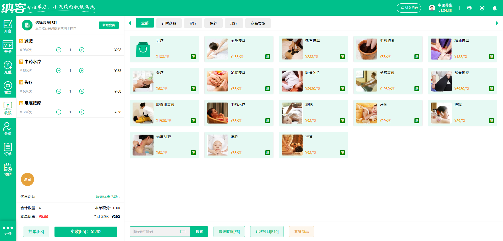Screen dimensions: 503x241
Task: Click the 新增会员 button
Action: (x=108, y=25)
